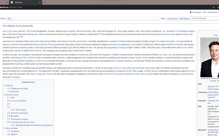Open the View source tab

[x=172, y=18]
